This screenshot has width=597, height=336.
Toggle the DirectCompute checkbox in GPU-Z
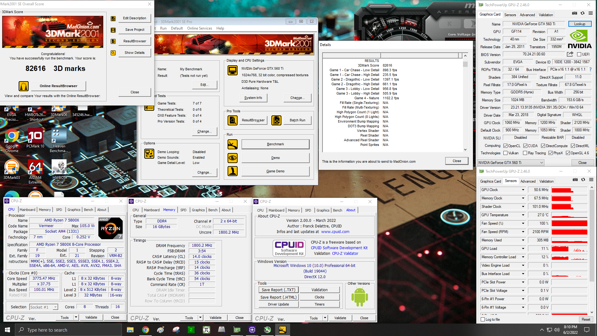pyautogui.click(x=543, y=146)
